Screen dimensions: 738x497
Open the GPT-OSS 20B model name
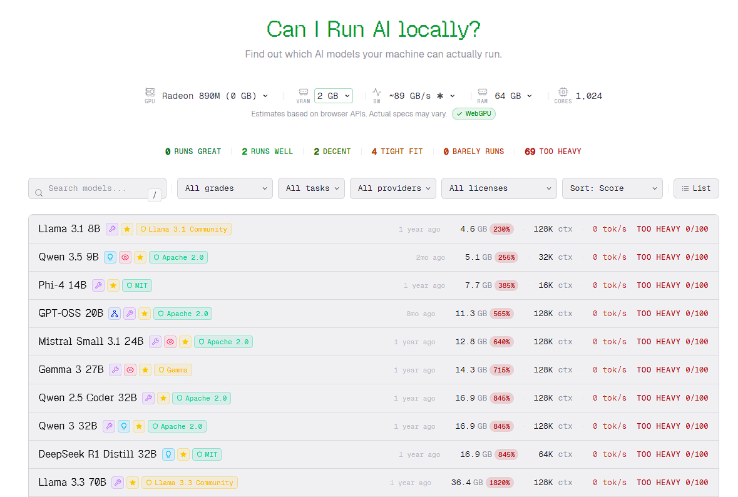71,314
